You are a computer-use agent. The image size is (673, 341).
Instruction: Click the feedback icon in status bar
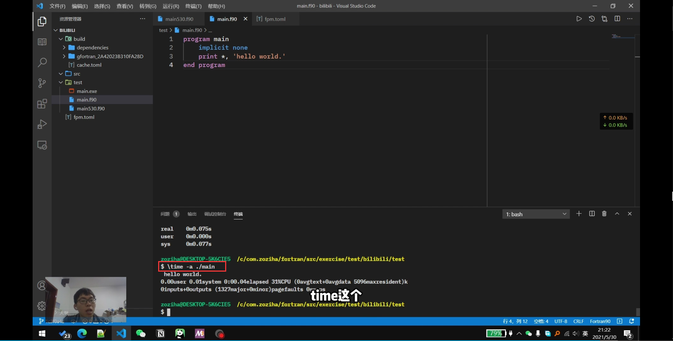coord(620,321)
